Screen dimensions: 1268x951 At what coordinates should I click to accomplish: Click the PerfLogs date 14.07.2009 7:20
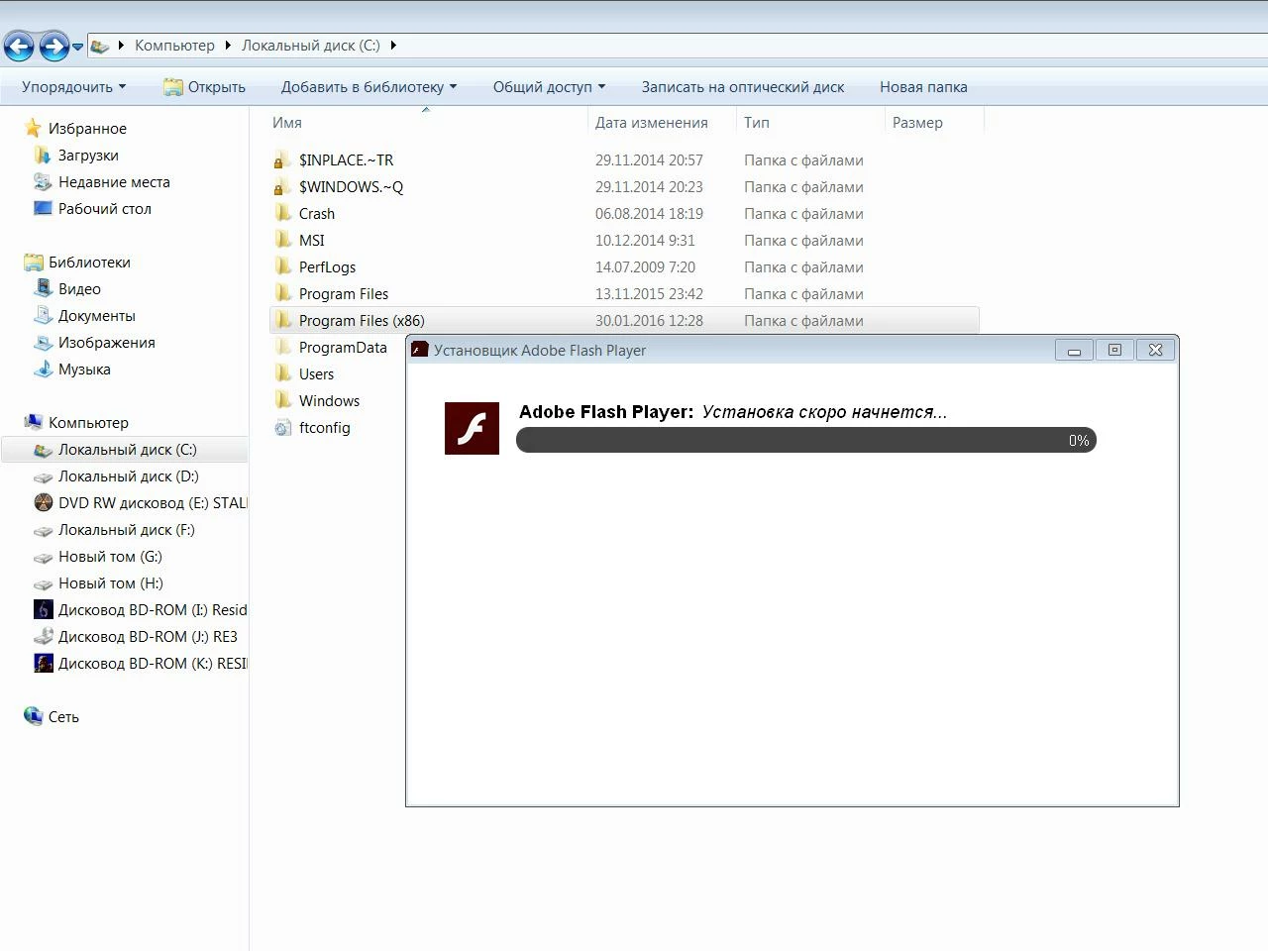pyautogui.click(x=645, y=267)
